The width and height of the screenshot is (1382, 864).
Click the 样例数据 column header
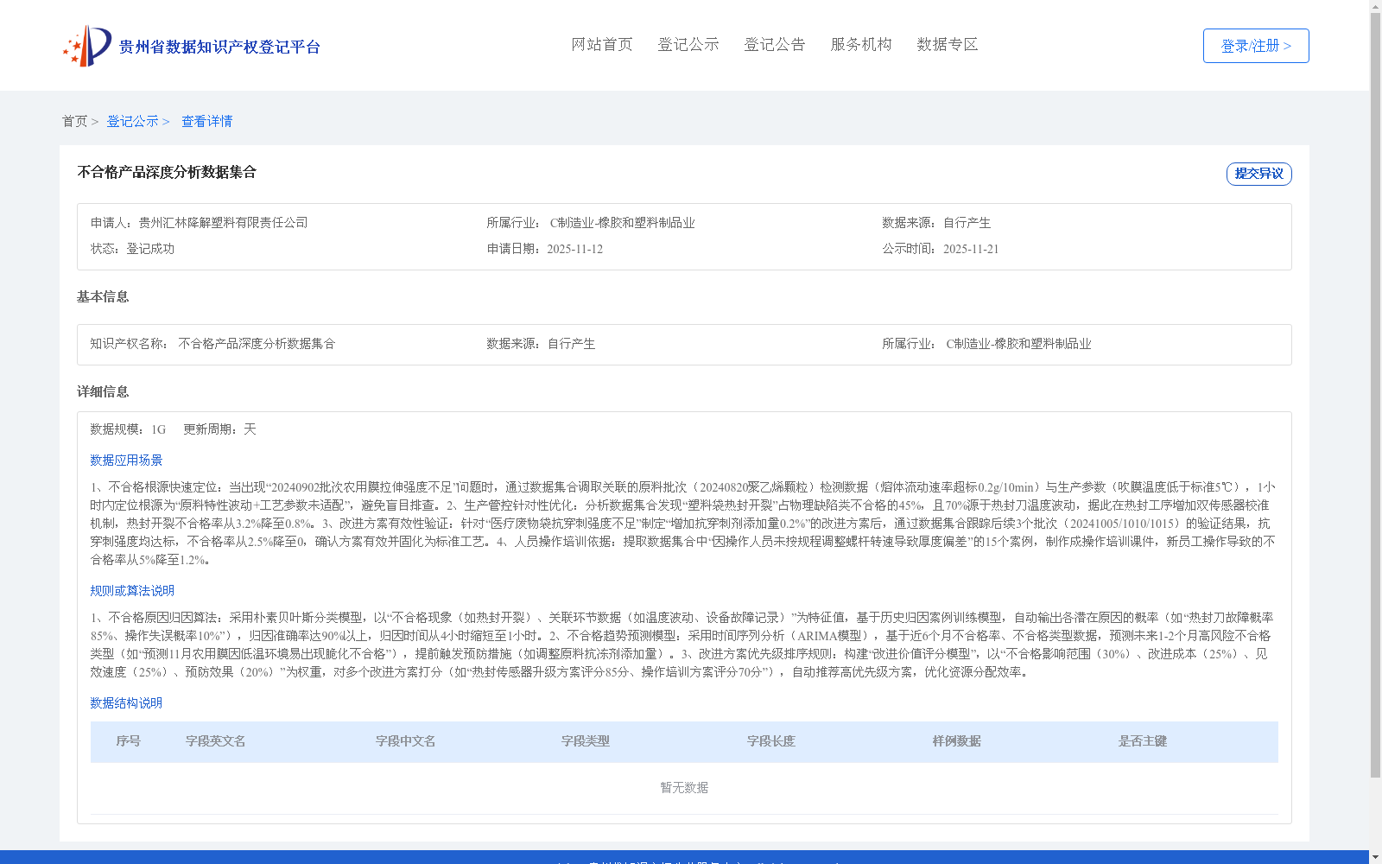click(x=957, y=741)
